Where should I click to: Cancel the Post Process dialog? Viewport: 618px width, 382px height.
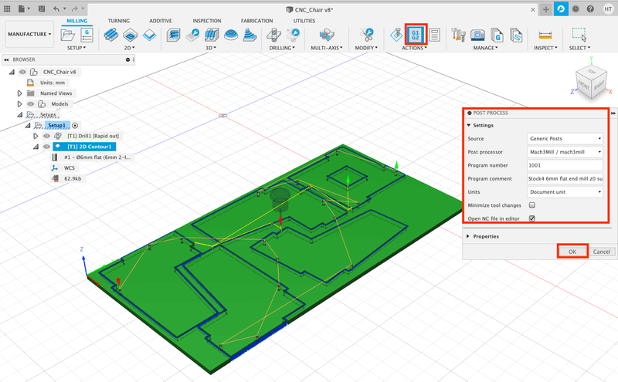point(602,252)
